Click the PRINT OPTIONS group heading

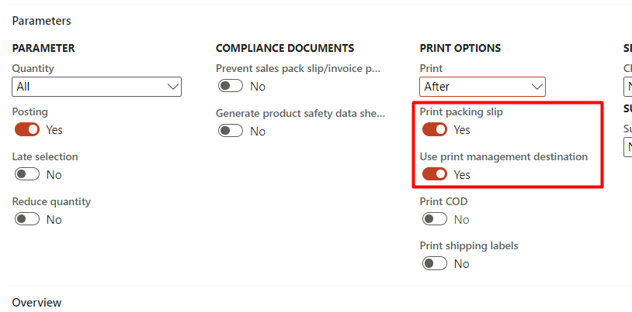tap(460, 48)
